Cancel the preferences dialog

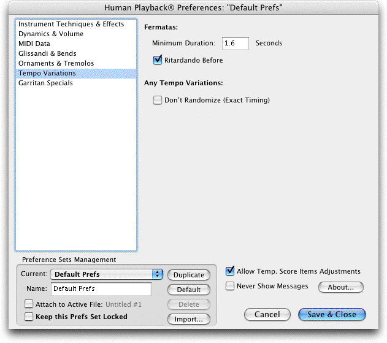[267, 314]
